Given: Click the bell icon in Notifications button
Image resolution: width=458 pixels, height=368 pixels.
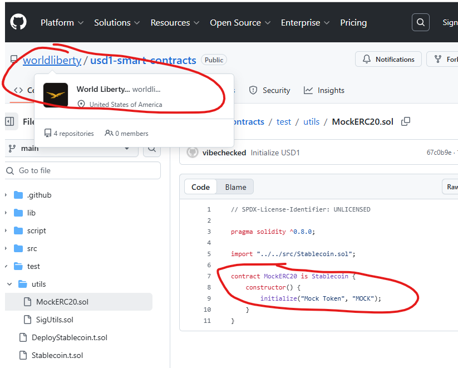Looking at the screenshot, I should [x=367, y=59].
